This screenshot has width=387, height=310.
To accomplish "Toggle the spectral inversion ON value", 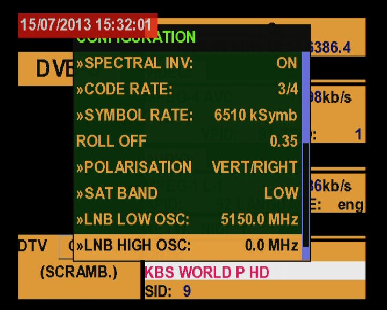I will coord(286,63).
